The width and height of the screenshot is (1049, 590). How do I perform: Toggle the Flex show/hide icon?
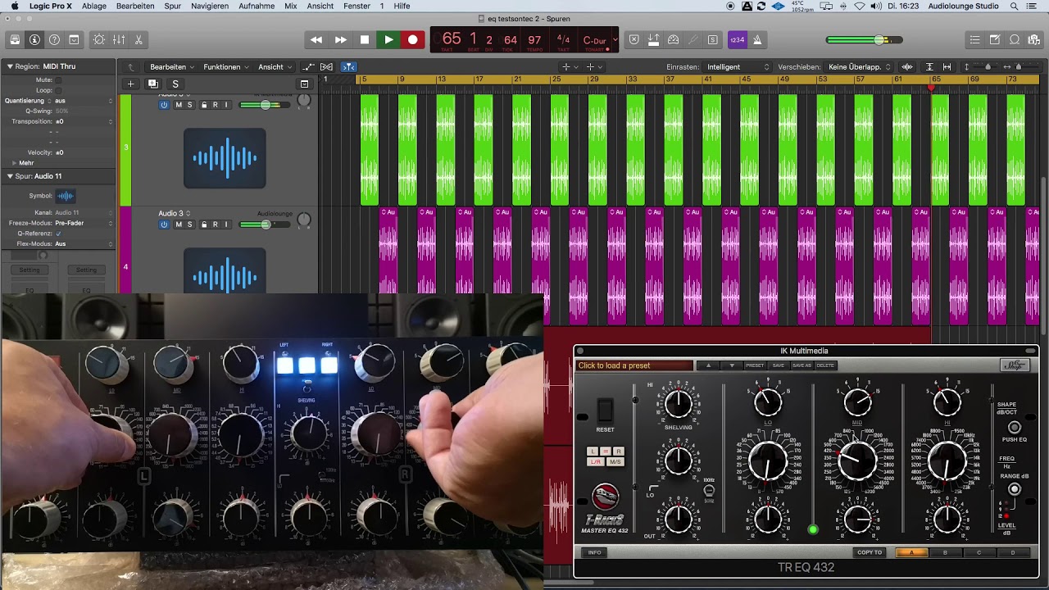coord(326,67)
